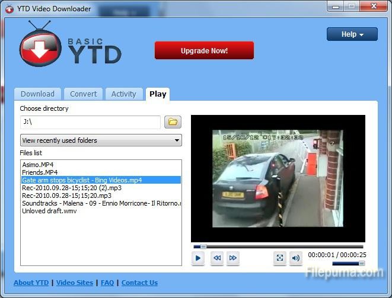Open the Activity tab
Image resolution: width=392 pixels, height=298 pixels.
(x=123, y=94)
